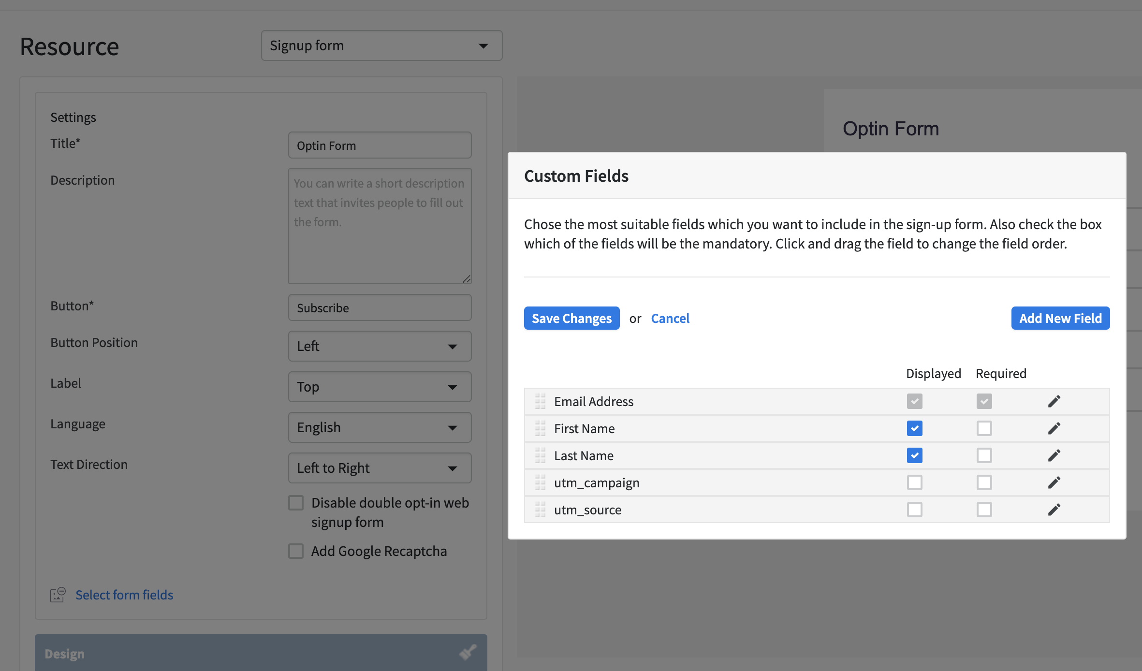Image resolution: width=1142 pixels, height=671 pixels.
Task: Click the paintbrush icon on Design bar
Action: 468,653
